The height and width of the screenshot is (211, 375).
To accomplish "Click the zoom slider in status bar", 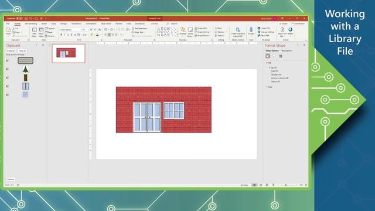I will point(287,185).
